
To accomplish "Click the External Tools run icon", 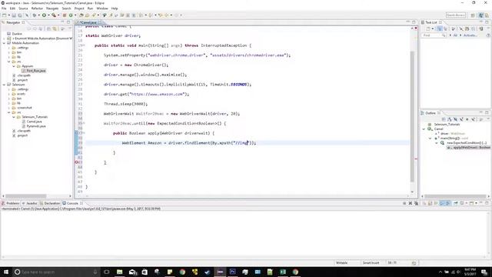I will [54, 15].
